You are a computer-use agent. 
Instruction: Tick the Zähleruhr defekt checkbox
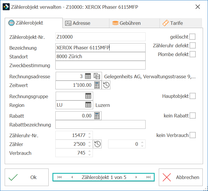(x=192, y=45)
